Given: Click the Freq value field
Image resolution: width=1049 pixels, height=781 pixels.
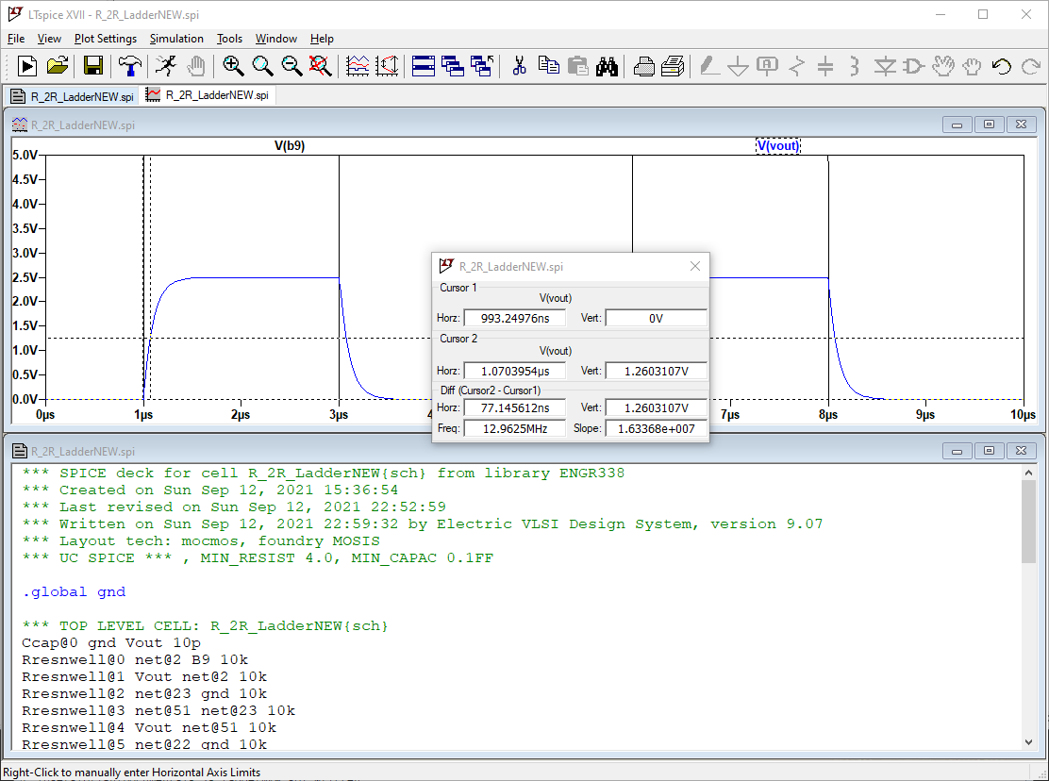Looking at the screenshot, I should pyautogui.click(x=514, y=428).
